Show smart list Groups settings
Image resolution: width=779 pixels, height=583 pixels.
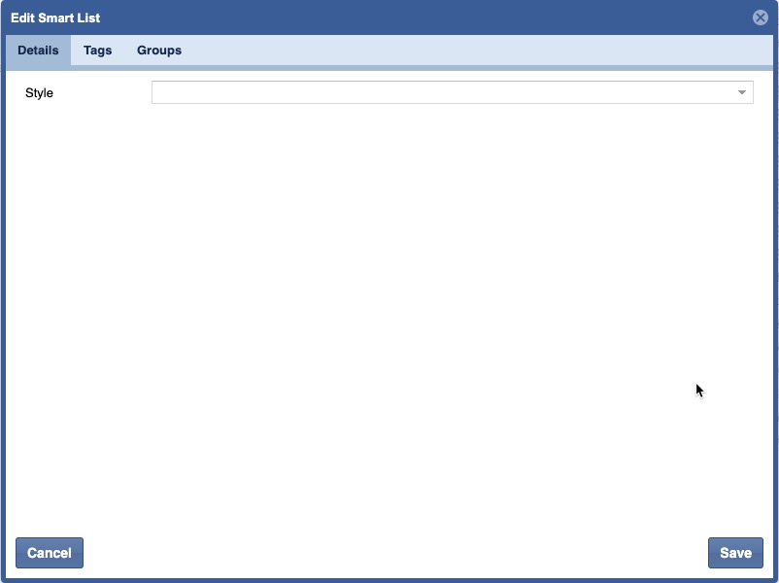(158, 51)
